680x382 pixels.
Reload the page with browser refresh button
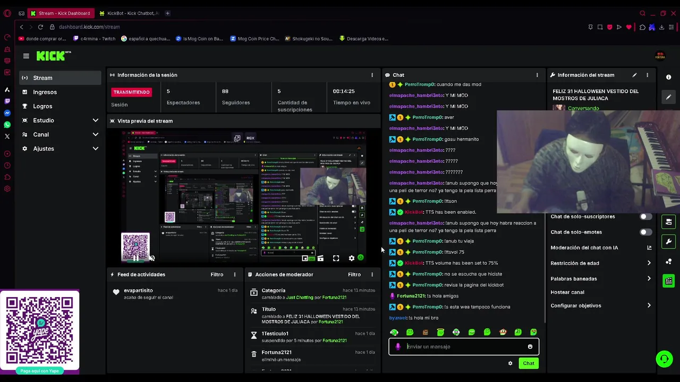coord(40,27)
